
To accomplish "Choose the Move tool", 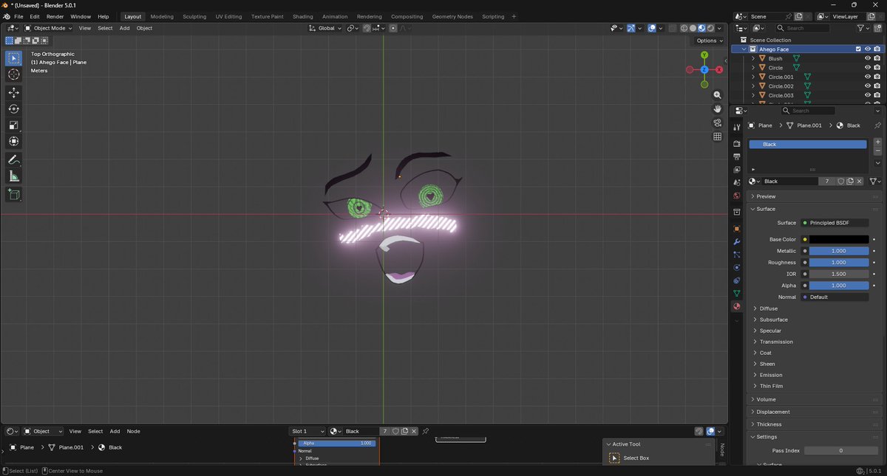I will [14, 92].
